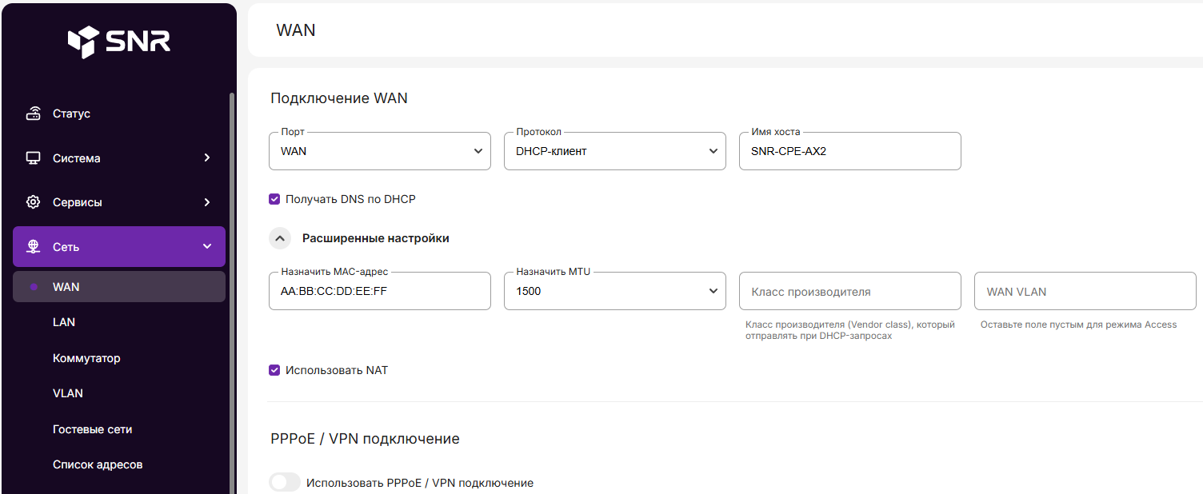The height and width of the screenshot is (494, 1203).
Task: Open the Порт dropdown
Action: [x=379, y=151]
